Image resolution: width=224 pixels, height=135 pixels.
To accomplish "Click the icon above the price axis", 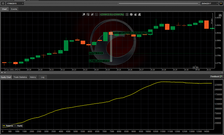I will (x=220, y=15).
